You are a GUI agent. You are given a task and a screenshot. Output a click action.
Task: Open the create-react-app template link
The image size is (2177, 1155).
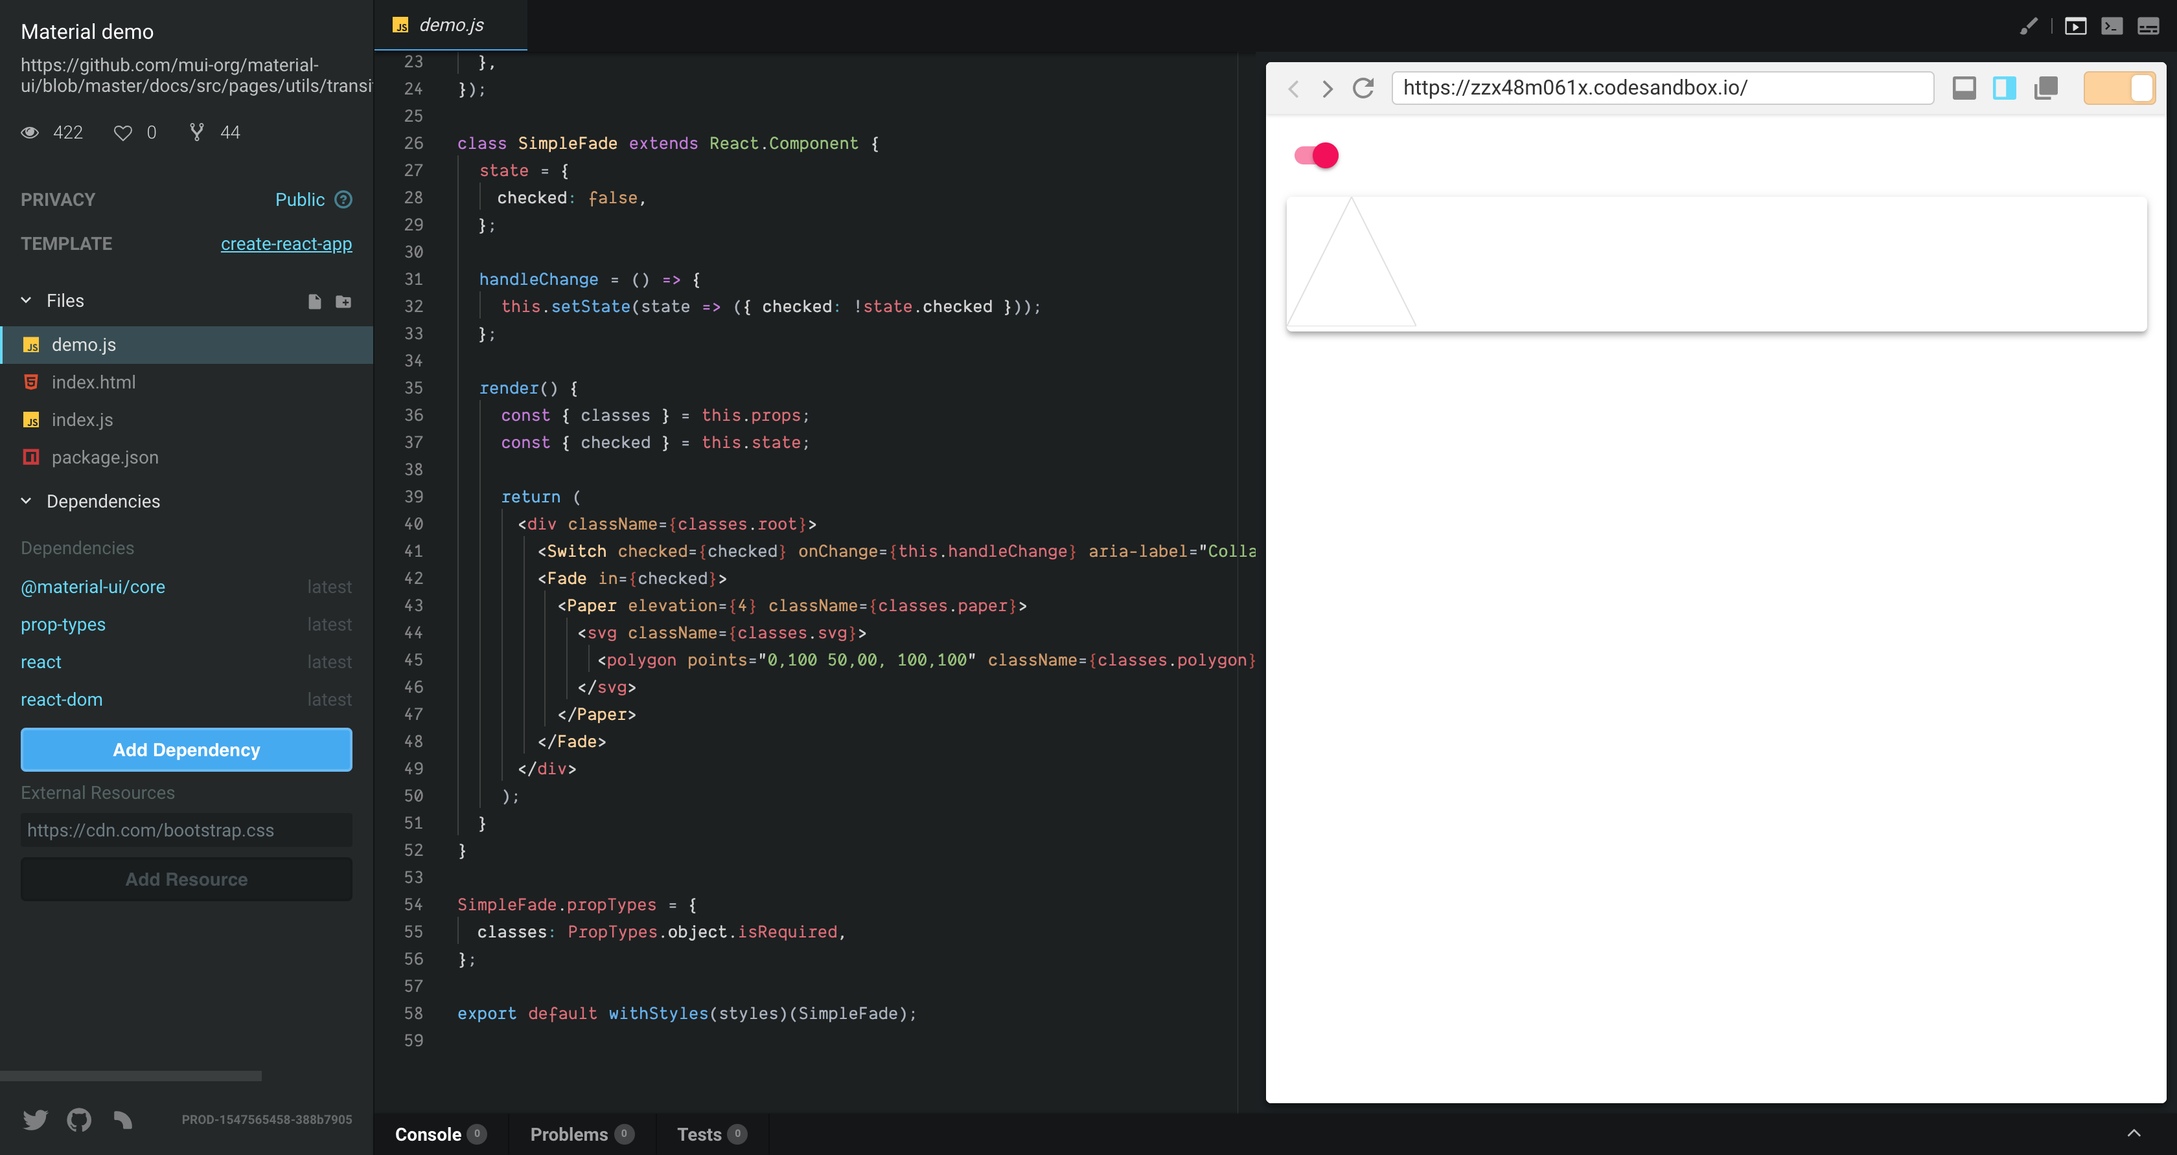tap(286, 244)
